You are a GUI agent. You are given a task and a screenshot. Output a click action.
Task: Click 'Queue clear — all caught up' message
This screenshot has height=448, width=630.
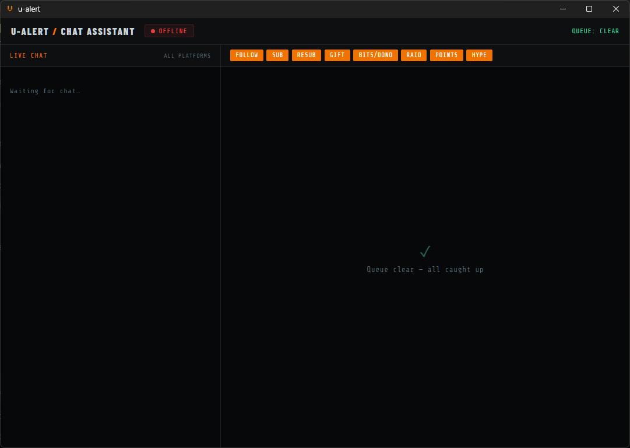pyautogui.click(x=425, y=270)
